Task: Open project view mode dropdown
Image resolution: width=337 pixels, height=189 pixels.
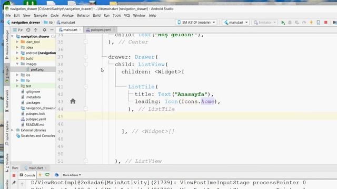Action: click(x=18, y=30)
